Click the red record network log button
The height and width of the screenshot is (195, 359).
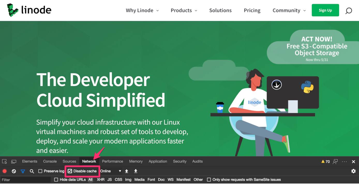[5, 171]
